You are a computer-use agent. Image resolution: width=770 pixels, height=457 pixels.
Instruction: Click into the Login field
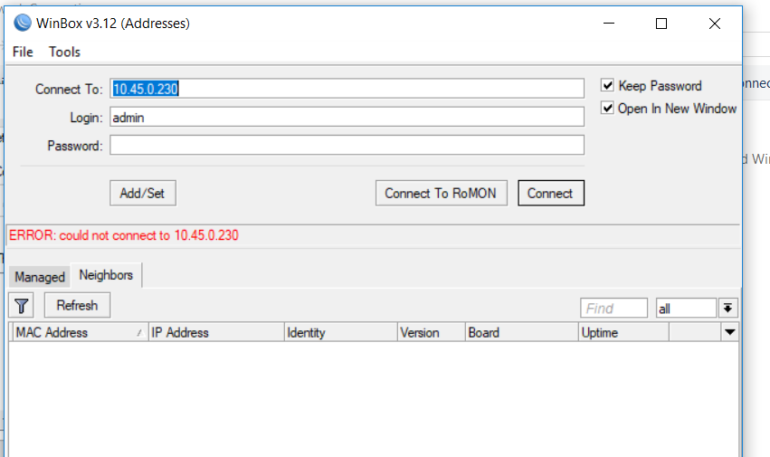coord(347,117)
